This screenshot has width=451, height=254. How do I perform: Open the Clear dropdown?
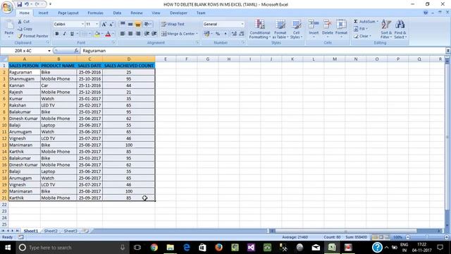coord(362,36)
